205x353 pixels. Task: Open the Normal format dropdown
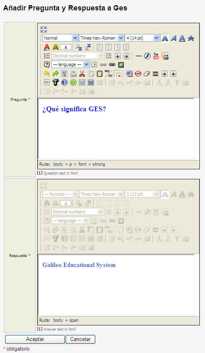click(x=60, y=38)
